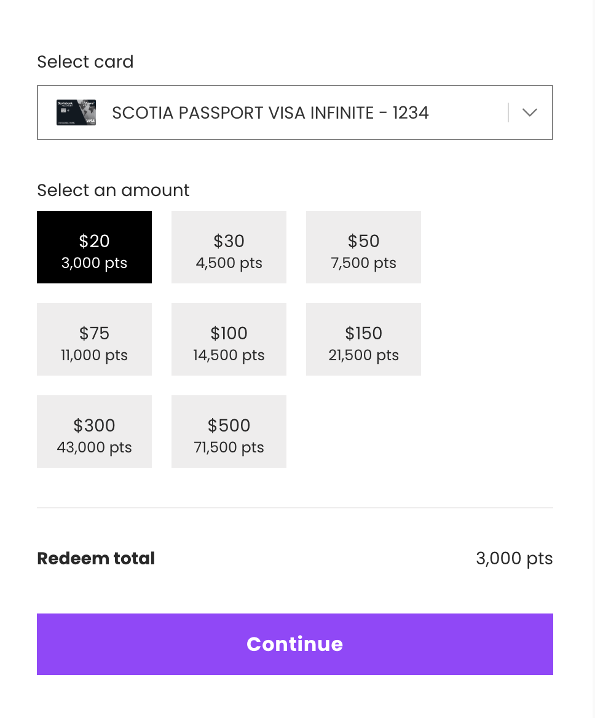
Task: Expand the card selector chevron arrow
Action: 529,112
